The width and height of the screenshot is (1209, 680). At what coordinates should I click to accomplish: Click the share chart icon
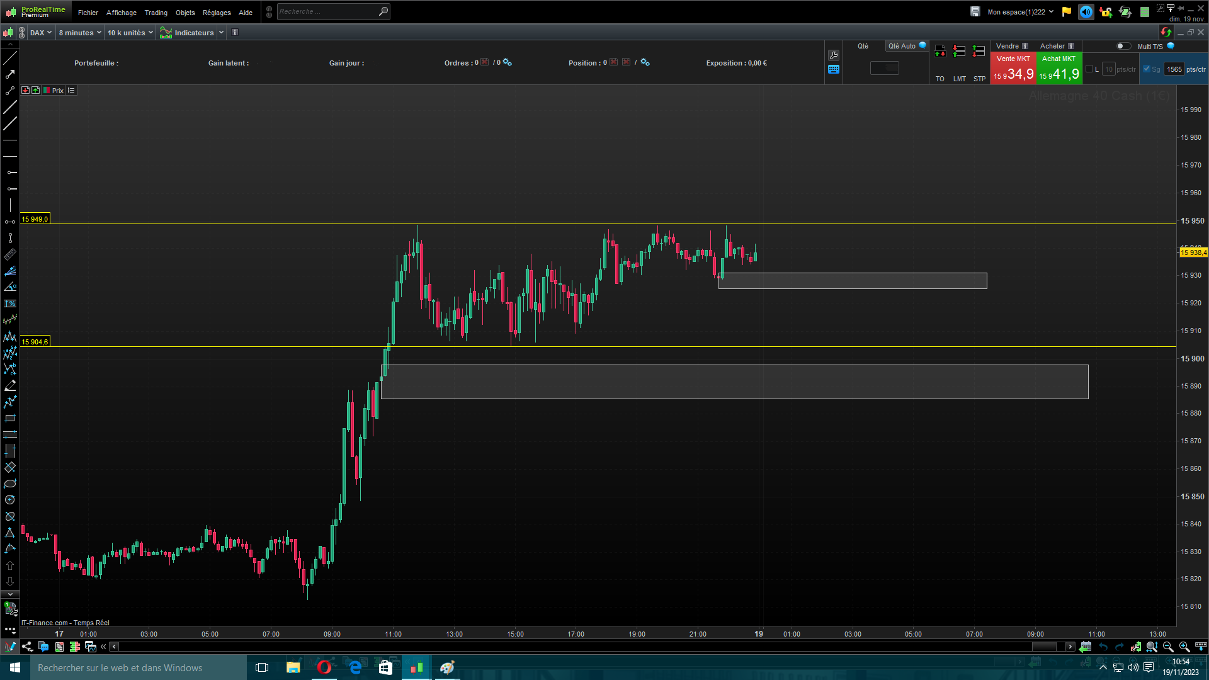pyautogui.click(x=27, y=647)
